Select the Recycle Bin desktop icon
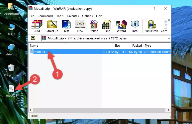Image resolution: width=192 pixels, height=124 pixels. [11, 70]
